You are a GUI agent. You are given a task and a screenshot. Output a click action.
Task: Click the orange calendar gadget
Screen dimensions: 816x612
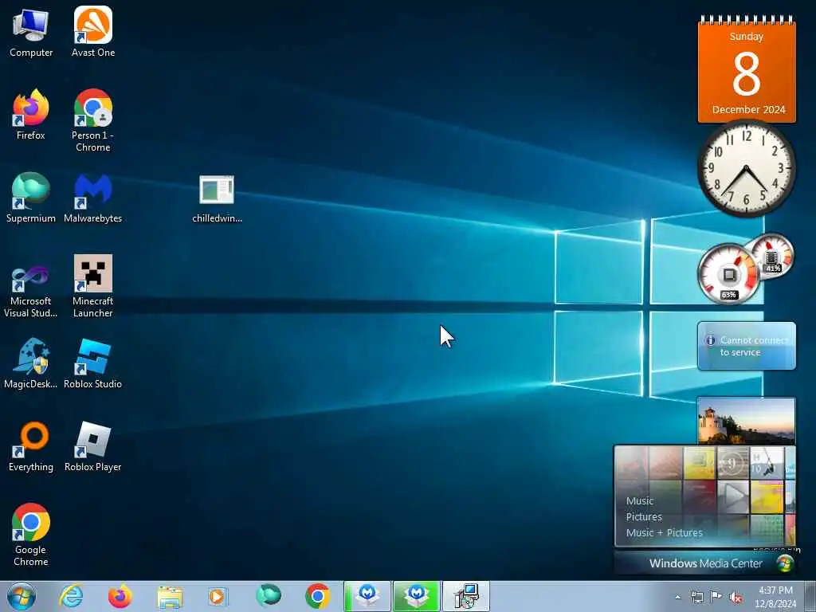[x=747, y=69]
